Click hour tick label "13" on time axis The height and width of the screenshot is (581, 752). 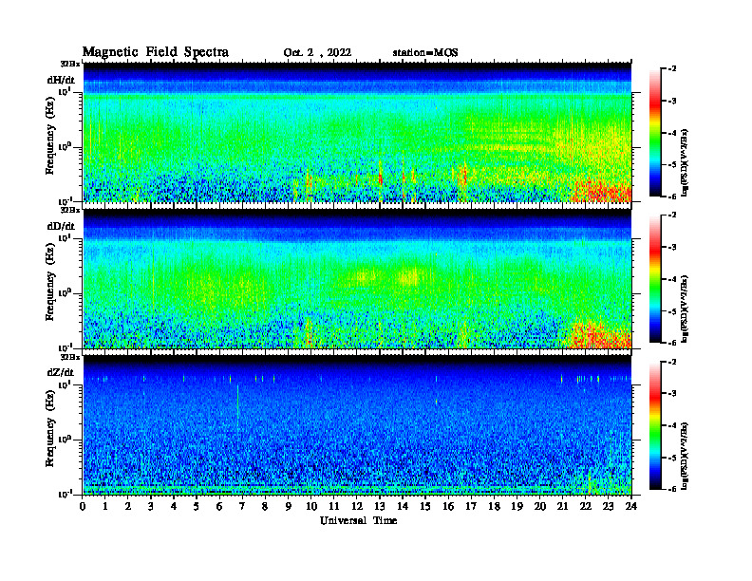380,507
